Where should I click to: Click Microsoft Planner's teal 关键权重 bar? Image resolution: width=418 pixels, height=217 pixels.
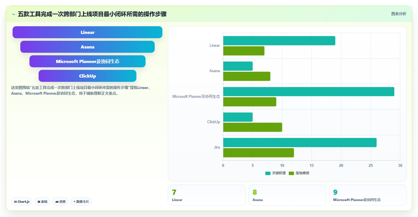[309, 92]
